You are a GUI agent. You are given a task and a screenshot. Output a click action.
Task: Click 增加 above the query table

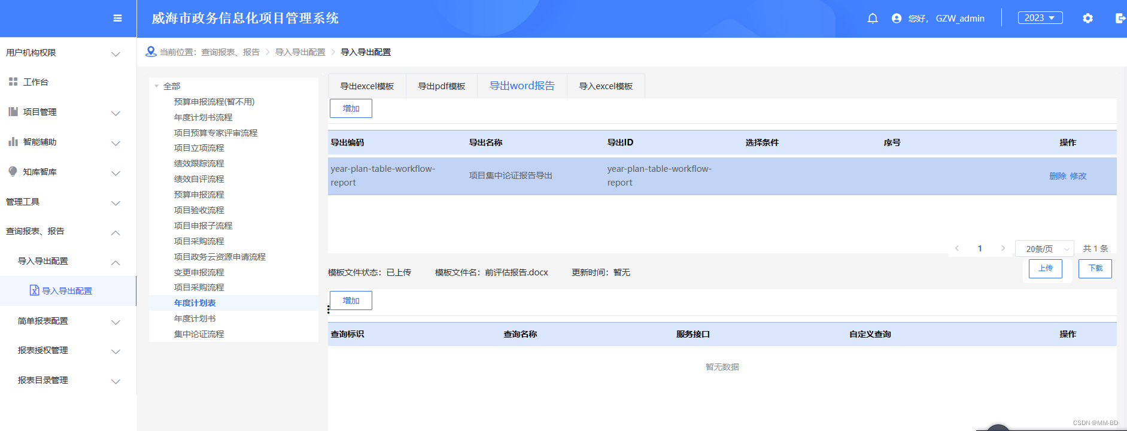point(351,301)
